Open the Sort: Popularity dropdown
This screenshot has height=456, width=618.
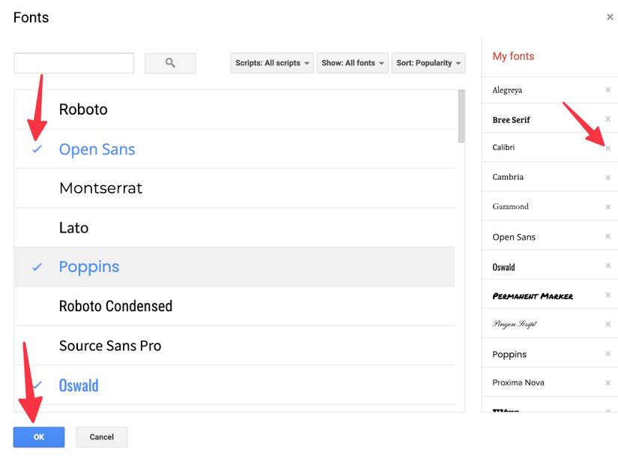click(x=428, y=64)
